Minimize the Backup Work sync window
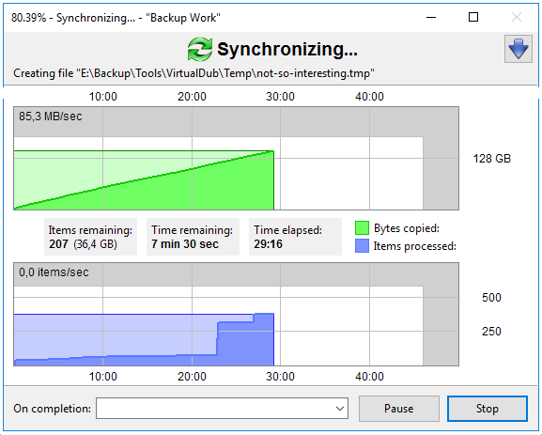 431,17
